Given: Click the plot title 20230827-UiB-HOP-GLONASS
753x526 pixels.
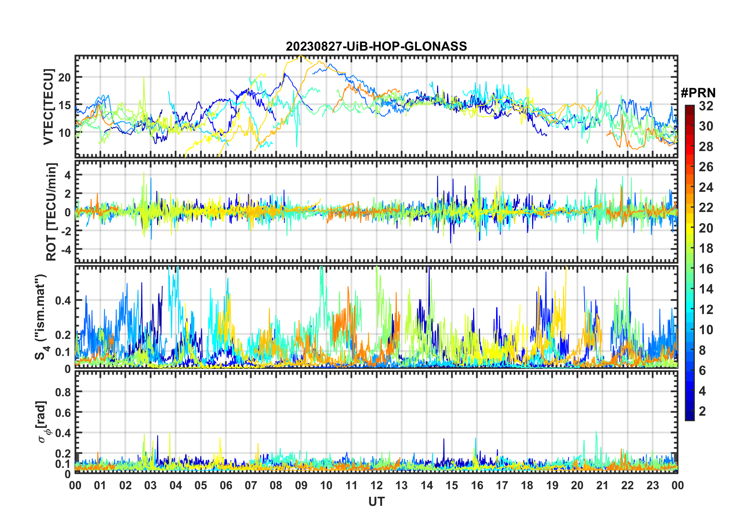Looking at the screenshot, I should [x=376, y=46].
